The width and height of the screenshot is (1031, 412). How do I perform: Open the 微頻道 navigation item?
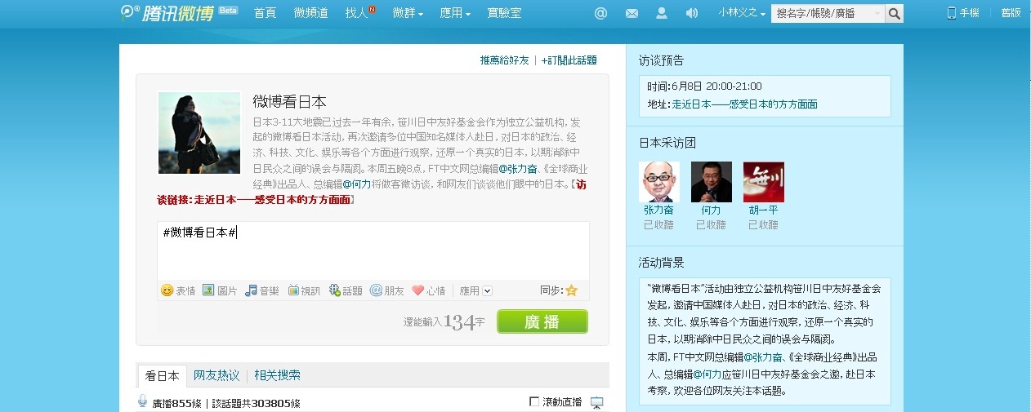pos(311,13)
